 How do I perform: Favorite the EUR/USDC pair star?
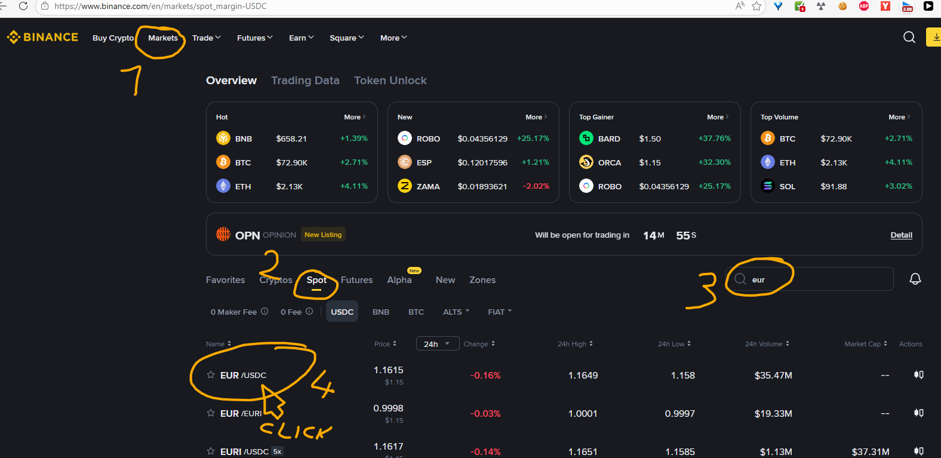point(211,375)
